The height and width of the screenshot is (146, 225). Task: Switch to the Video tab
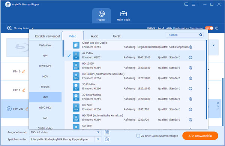click(73, 36)
